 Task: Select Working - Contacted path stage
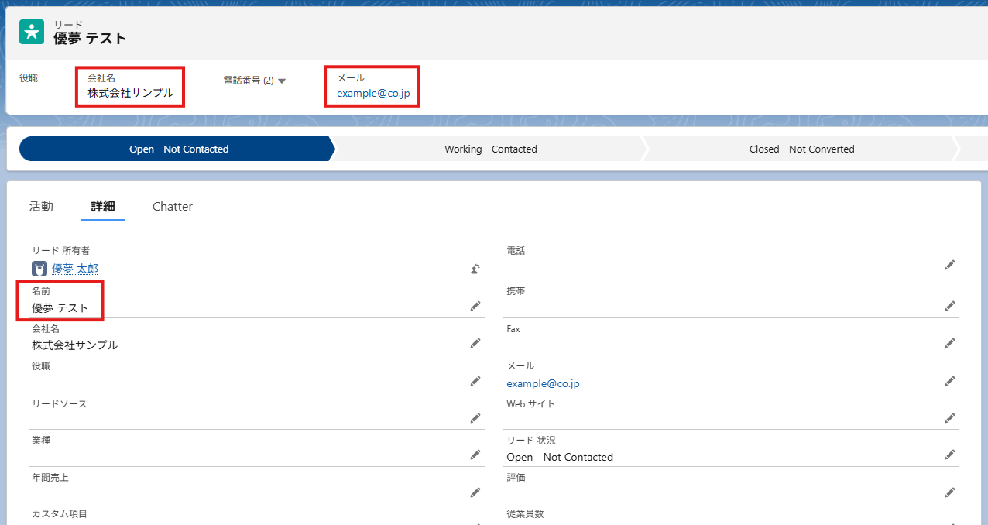(x=490, y=149)
